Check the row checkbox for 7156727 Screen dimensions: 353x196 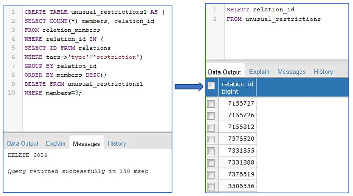click(x=211, y=103)
